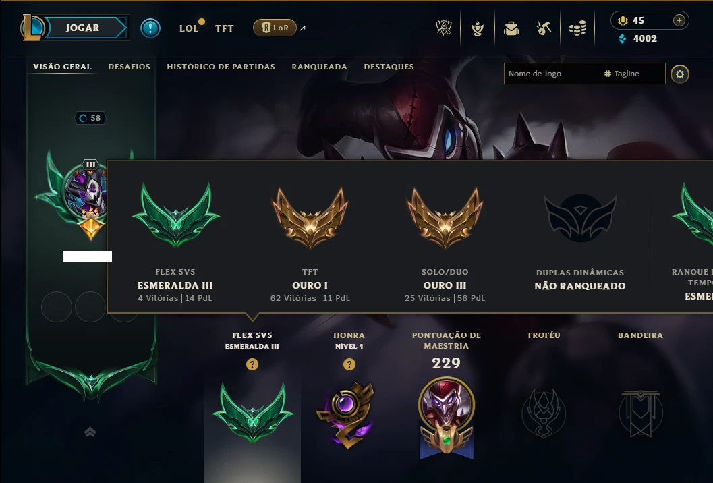Open the Clash tournament trophy icon
713x483 pixels.
[x=444, y=28]
